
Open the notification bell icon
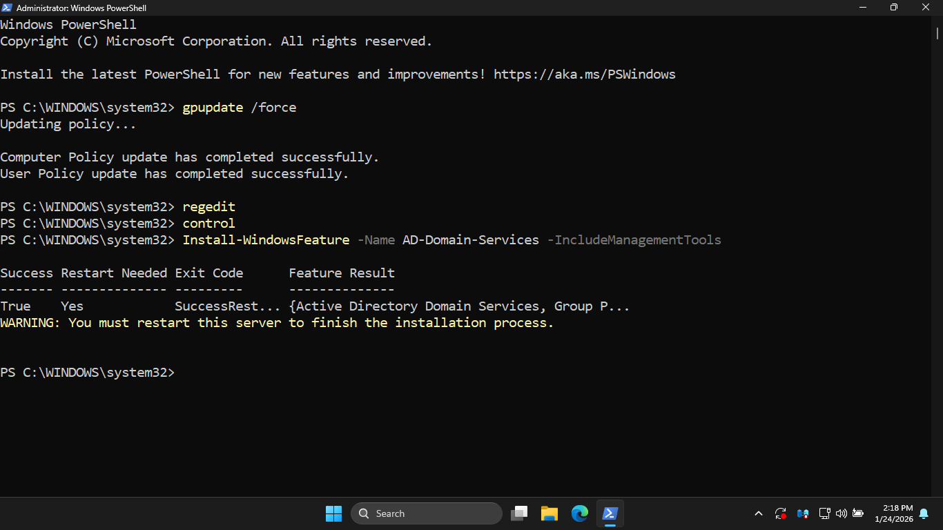point(924,513)
